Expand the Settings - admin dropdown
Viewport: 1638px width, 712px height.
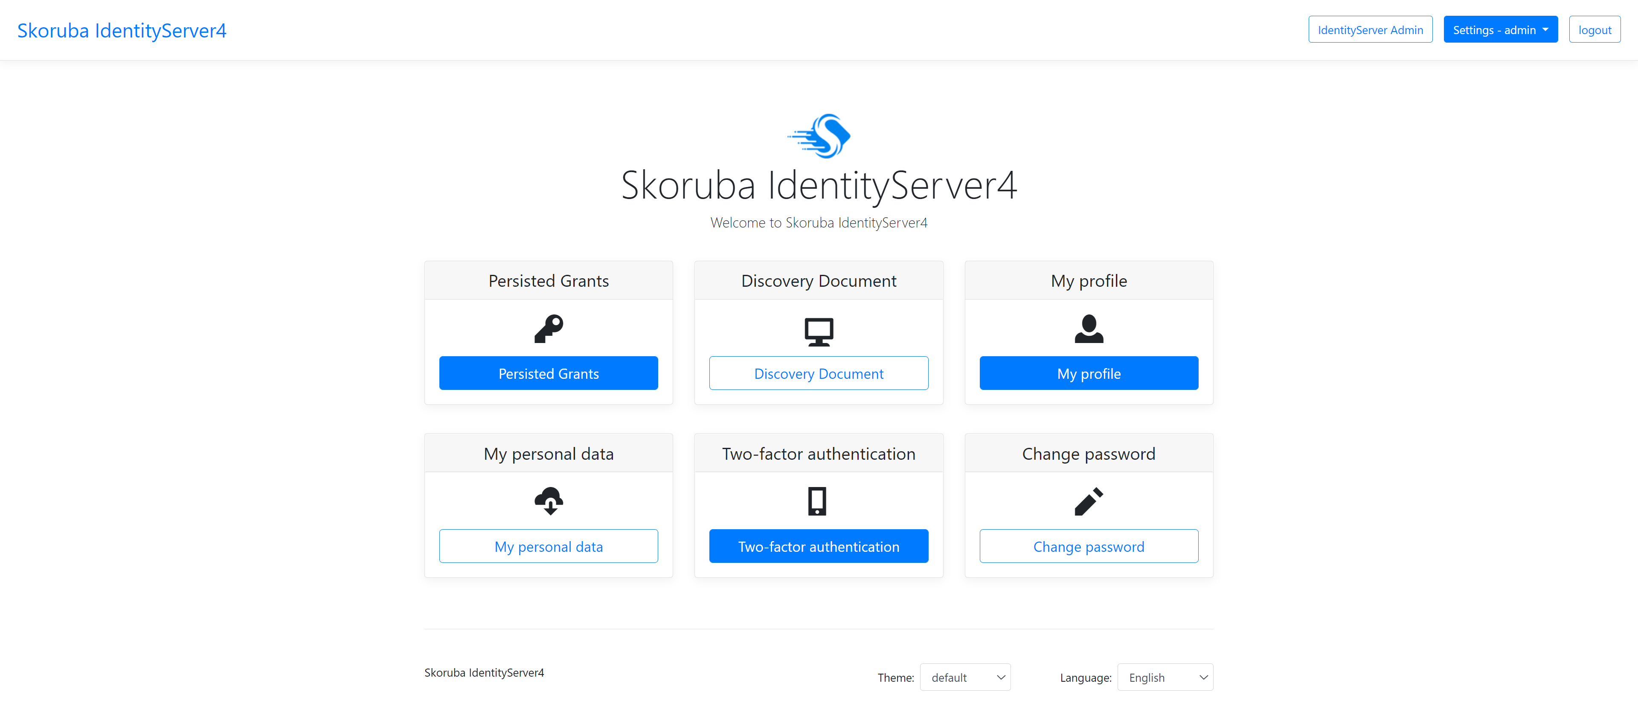click(x=1500, y=30)
